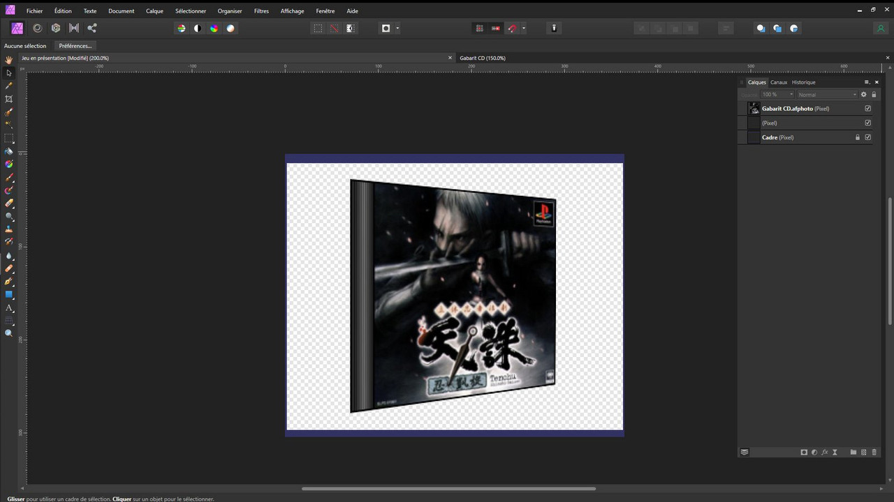
Task: Select the Rectangular Marquee tool
Action: click(9, 138)
